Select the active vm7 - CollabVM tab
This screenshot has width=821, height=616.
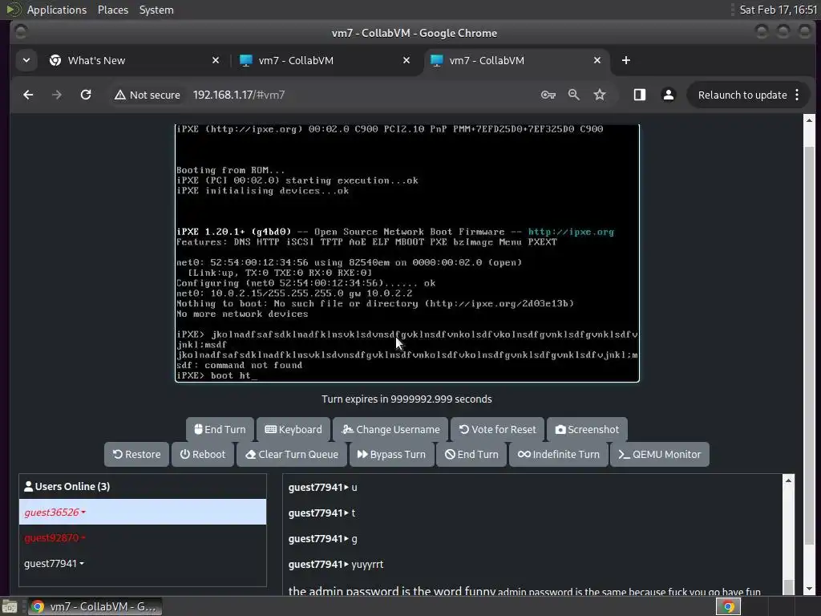coord(516,60)
